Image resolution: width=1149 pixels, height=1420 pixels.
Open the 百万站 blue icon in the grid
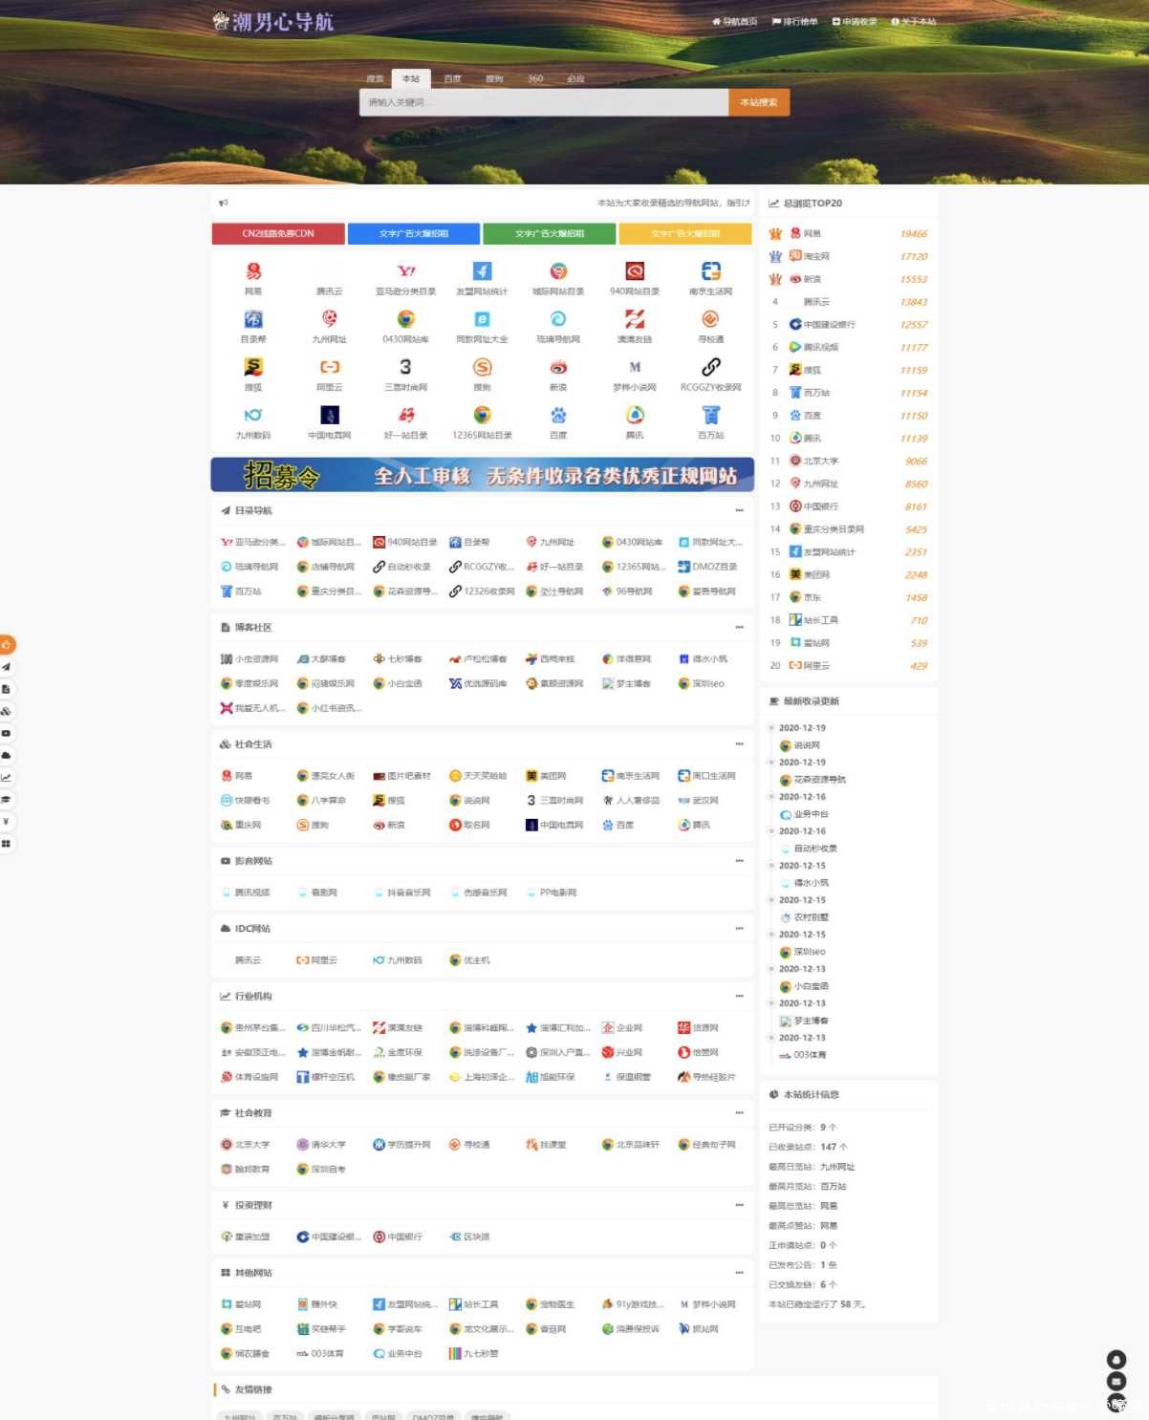coord(711,415)
